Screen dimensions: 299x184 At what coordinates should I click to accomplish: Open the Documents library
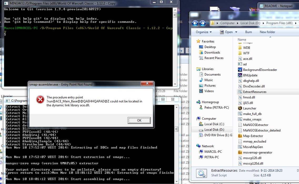[212, 74]
